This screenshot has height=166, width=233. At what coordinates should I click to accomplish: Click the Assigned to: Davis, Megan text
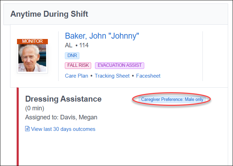61,117
